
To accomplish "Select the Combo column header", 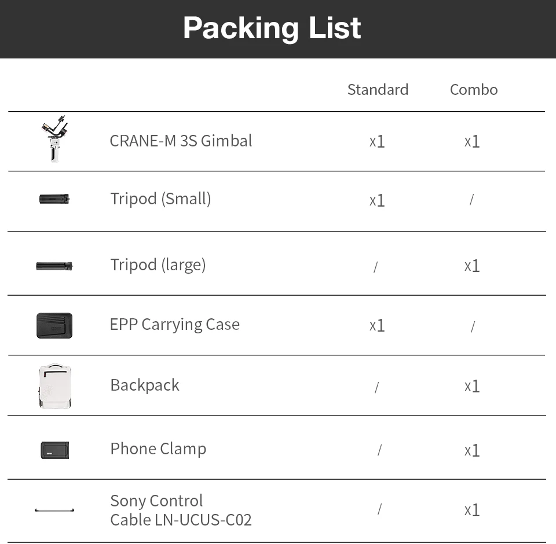I will coord(474,90).
